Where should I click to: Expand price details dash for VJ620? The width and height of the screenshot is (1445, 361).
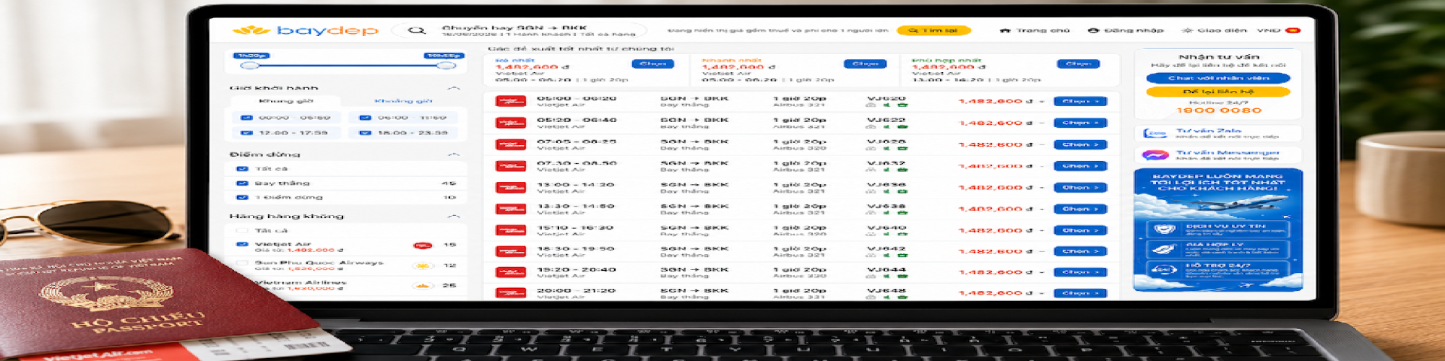click(1042, 102)
